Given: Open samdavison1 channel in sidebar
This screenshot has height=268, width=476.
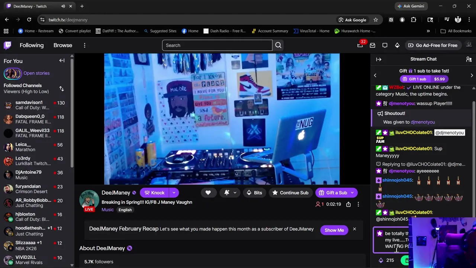Looking at the screenshot, I should (36, 105).
